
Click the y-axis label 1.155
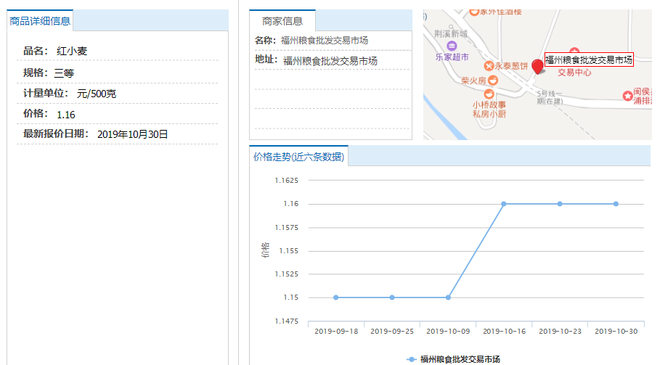289,251
